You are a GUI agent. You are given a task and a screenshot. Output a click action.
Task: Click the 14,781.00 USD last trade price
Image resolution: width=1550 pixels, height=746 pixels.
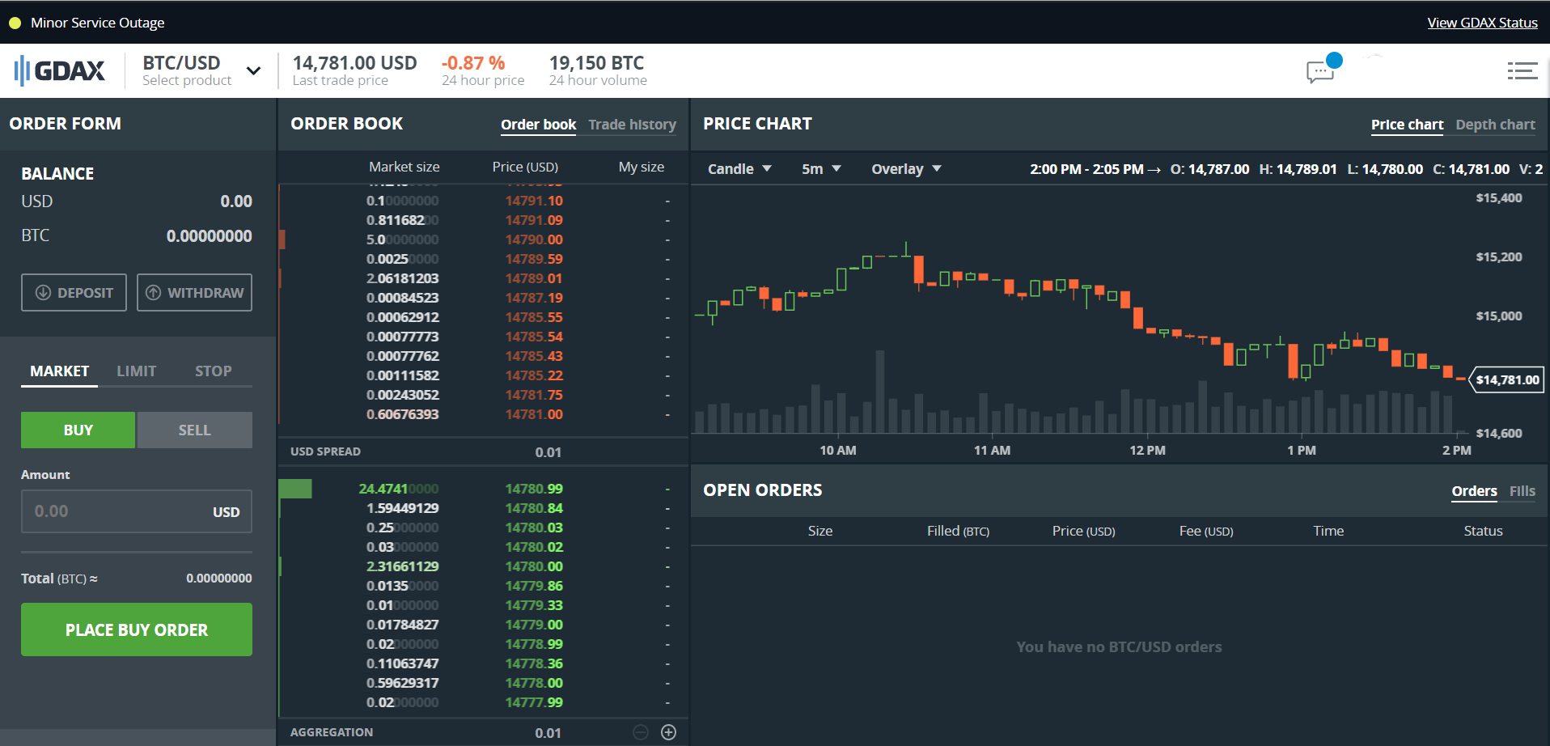tap(354, 63)
